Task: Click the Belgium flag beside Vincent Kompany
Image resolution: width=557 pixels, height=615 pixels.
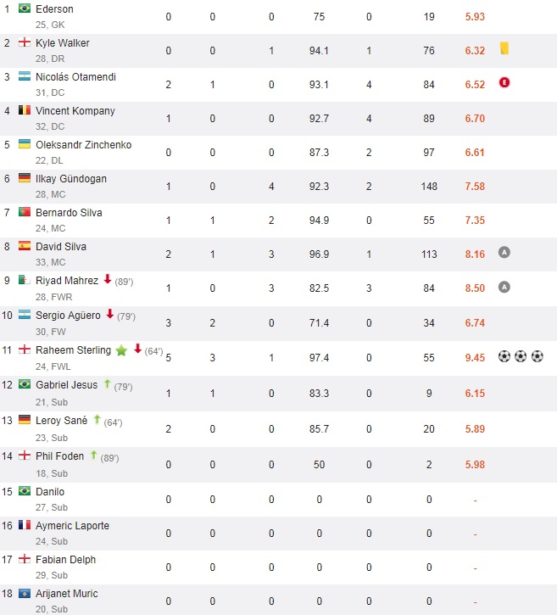Action: click(24, 111)
